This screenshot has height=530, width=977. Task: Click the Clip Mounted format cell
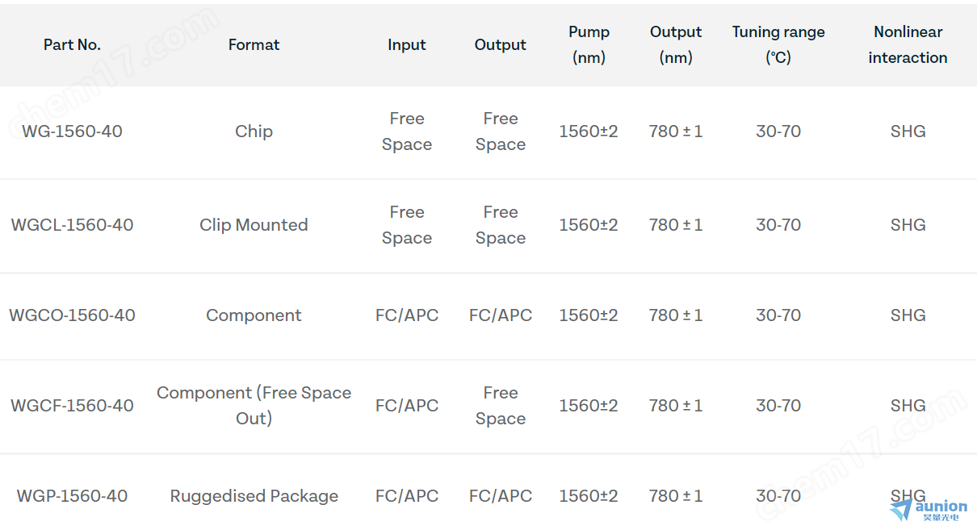click(x=254, y=225)
